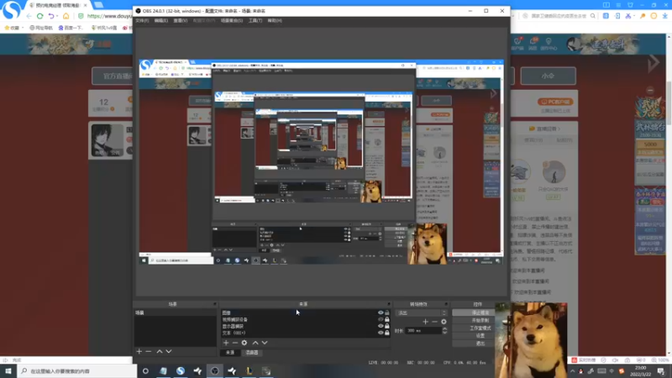Screen dimensions: 672x378
Task: Remove the scene with the minus icon
Action: [149, 351]
